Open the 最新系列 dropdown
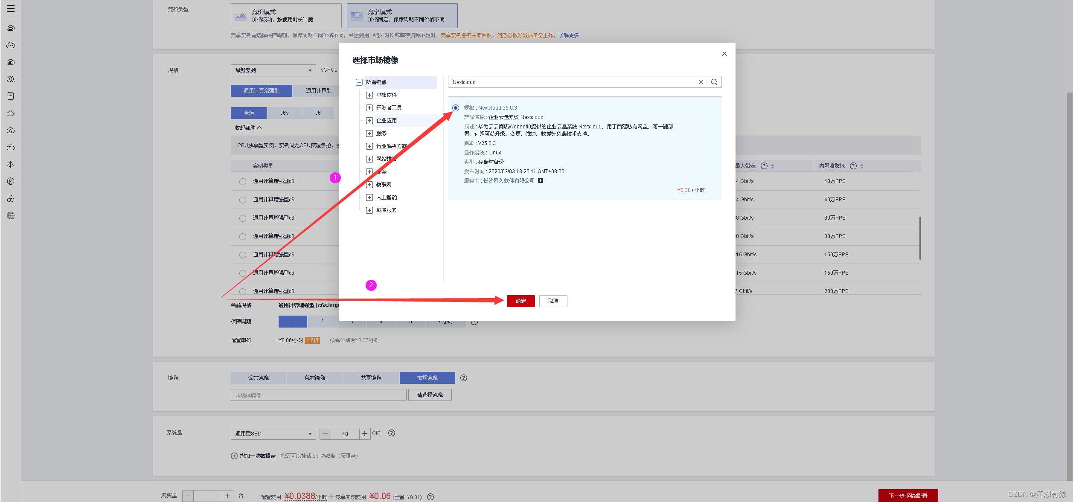Viewport: 1073px width, 502px height. (x=273, y=70)
